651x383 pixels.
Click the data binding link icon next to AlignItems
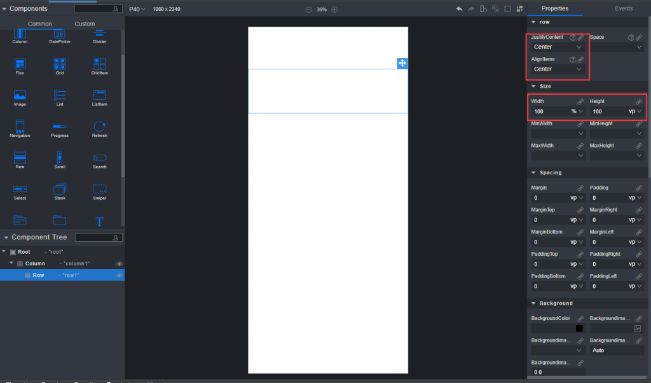click(581, 59)
